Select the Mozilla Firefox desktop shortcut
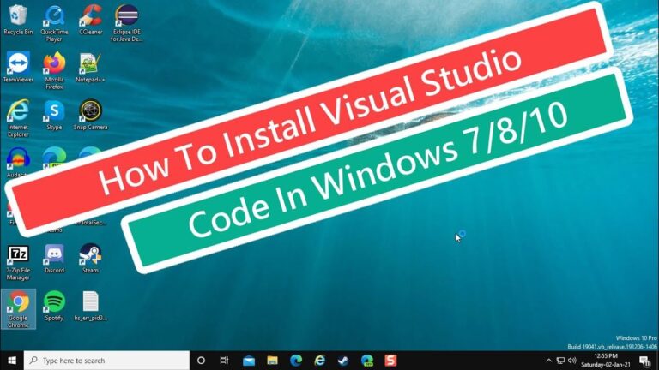The height and width of the screenshot is (370, 659). pyautogui.click(x=54, y=70)
